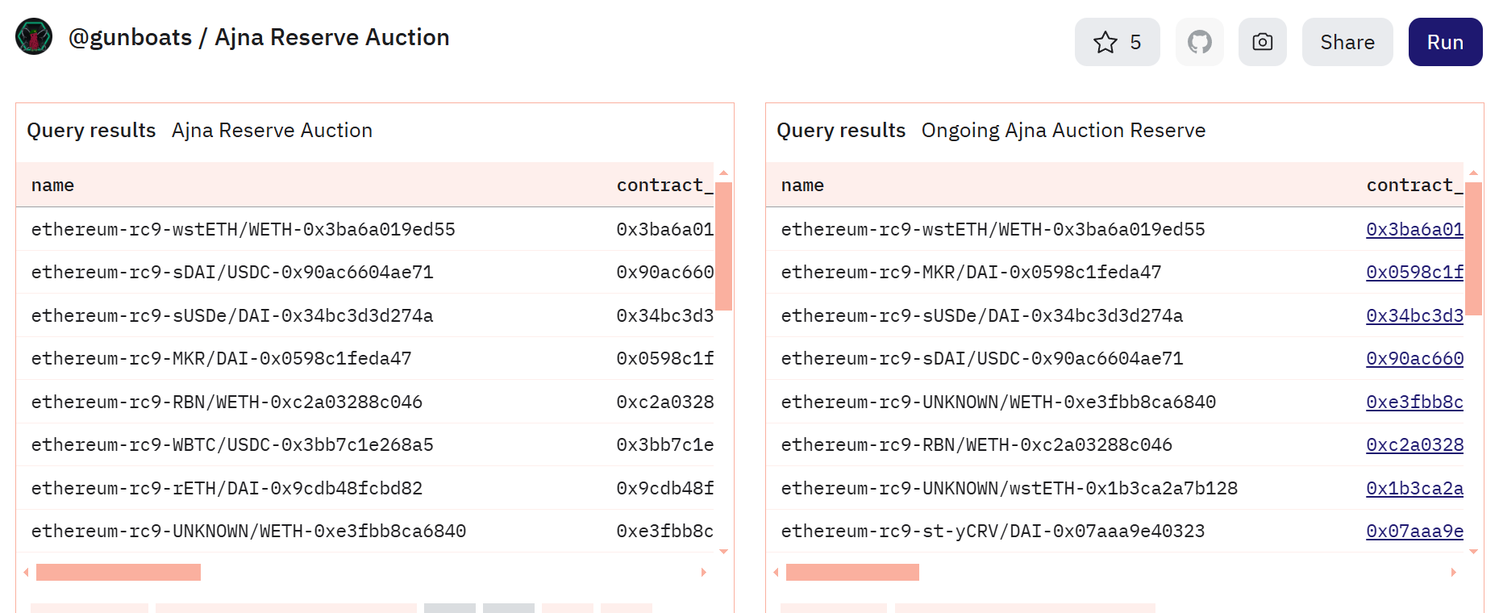Click right table scroll-right arrow

(1453, 572)
